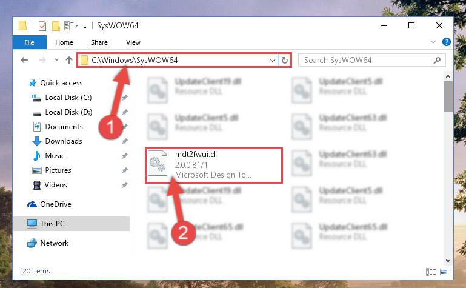Click the Back navigation arrow

[24, 61]
